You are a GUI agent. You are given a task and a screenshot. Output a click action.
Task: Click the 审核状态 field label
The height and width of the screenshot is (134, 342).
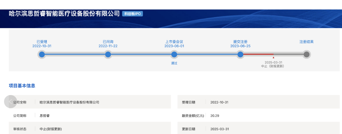(20, 129)
